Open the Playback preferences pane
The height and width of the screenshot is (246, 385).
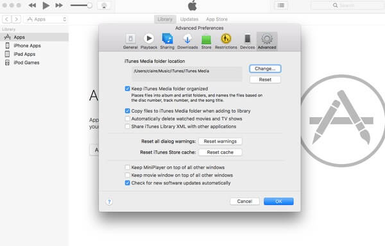149,41
